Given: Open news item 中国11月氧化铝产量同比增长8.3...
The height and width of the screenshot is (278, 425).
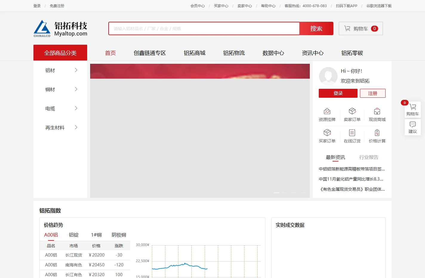Looking at the screenshot, I should coord(351,179).
